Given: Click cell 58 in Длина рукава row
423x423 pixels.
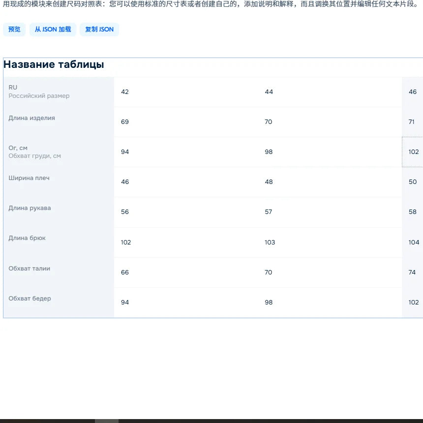Looking at the screenshot, I should tap(413, 212).
